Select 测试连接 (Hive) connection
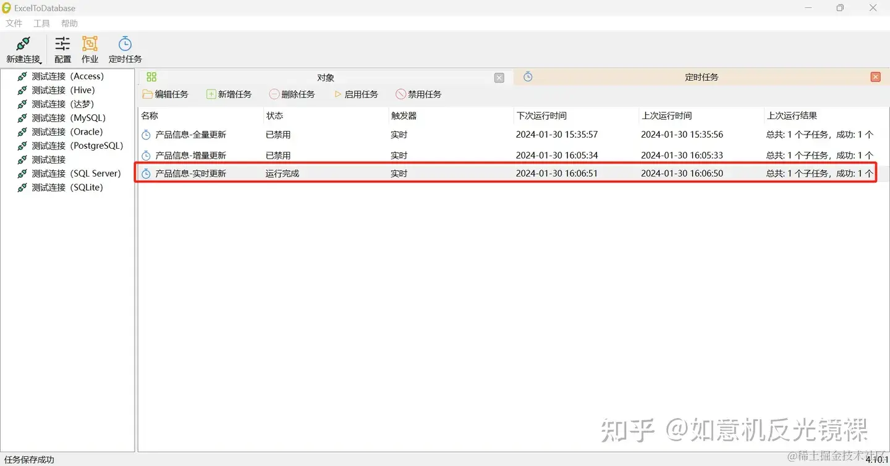Viewport: 890px width, 466px height. click(x=63, y=90)
